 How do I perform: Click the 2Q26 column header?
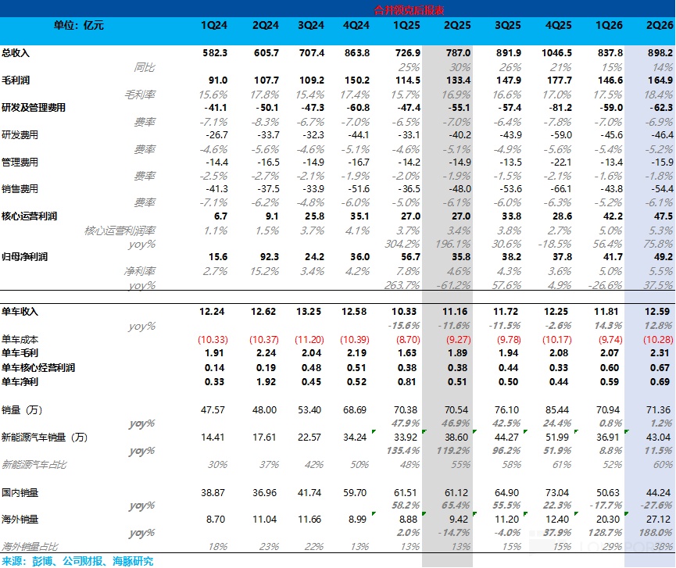tap(659, 26)
